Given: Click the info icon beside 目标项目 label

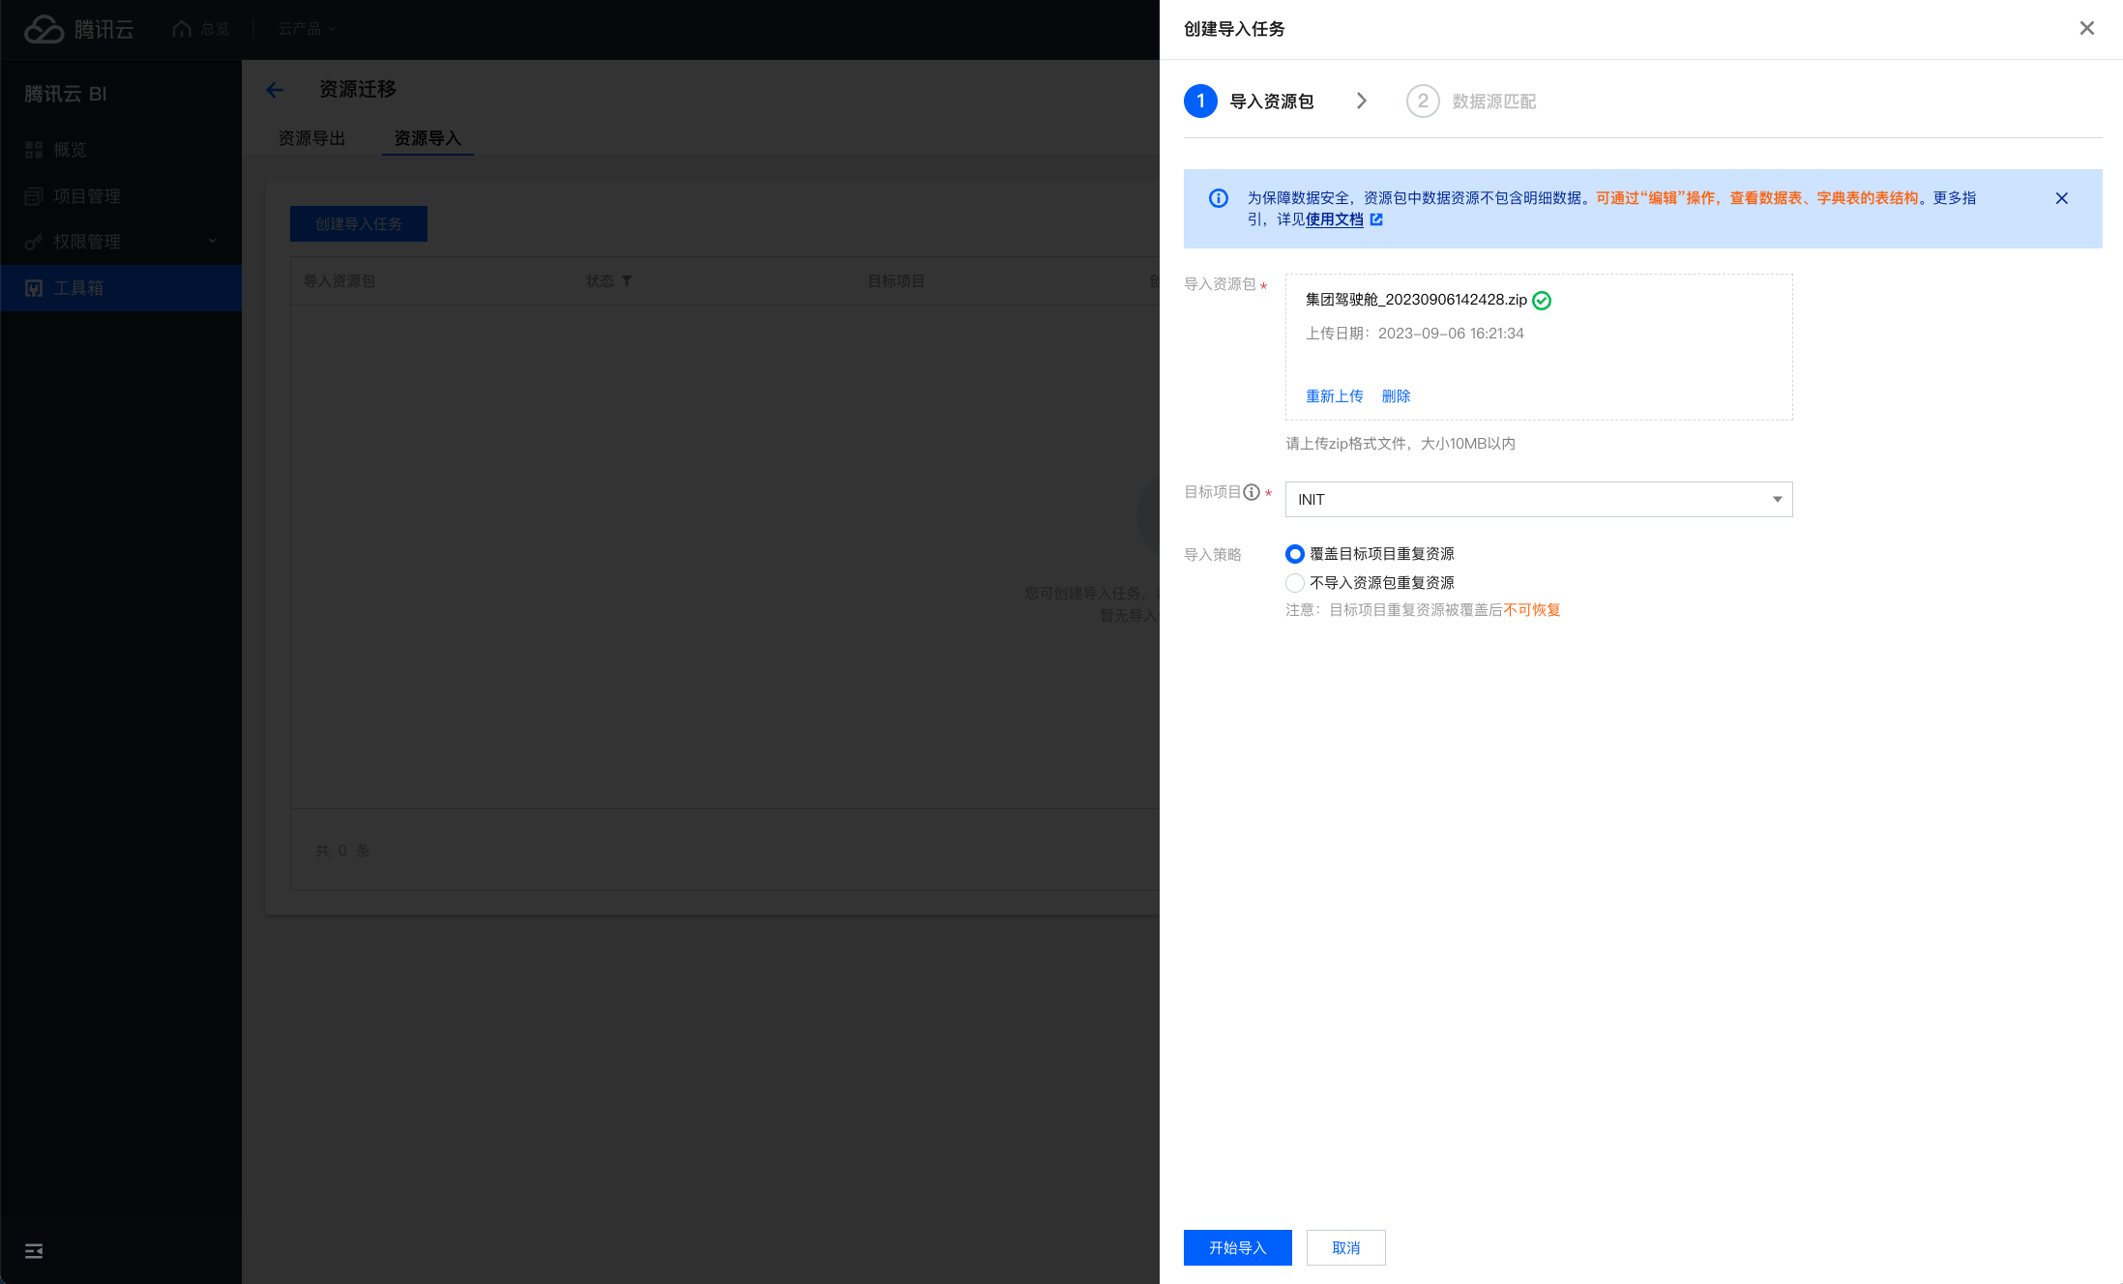Looking at the screenshot, I should [x=1252, y=492].
